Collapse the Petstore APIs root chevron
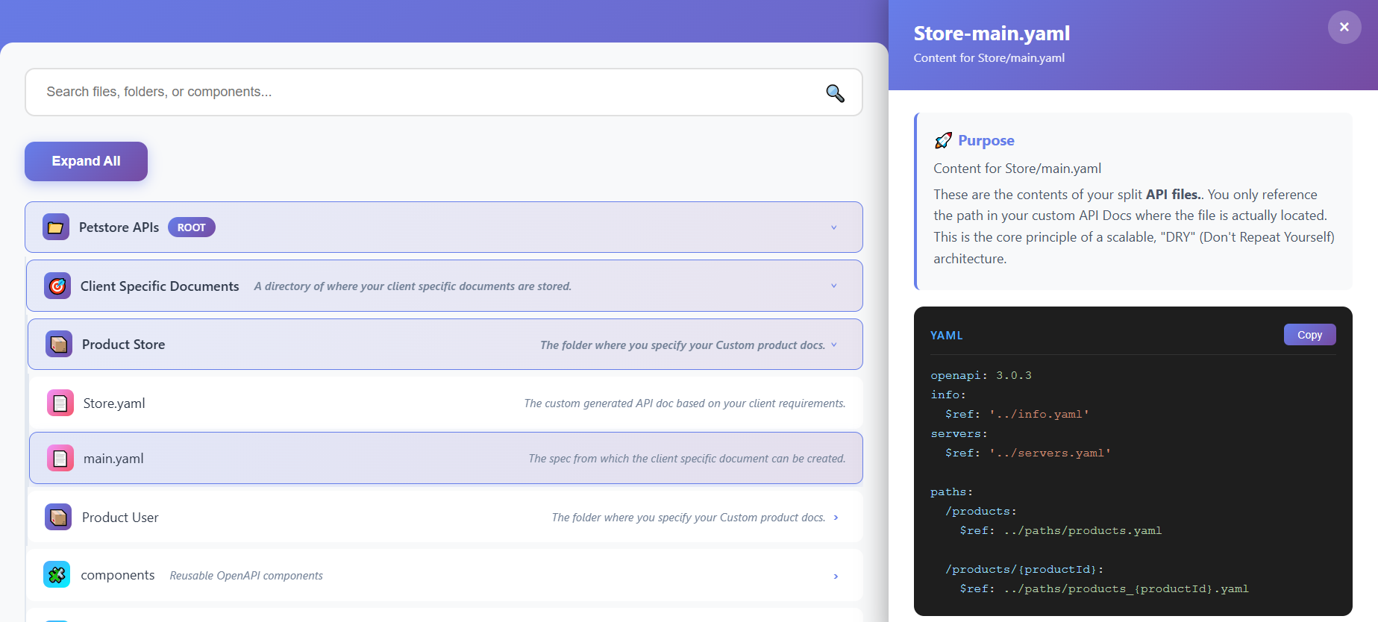The height and width of the screenshot is (622, 1378). coord(834,227)
